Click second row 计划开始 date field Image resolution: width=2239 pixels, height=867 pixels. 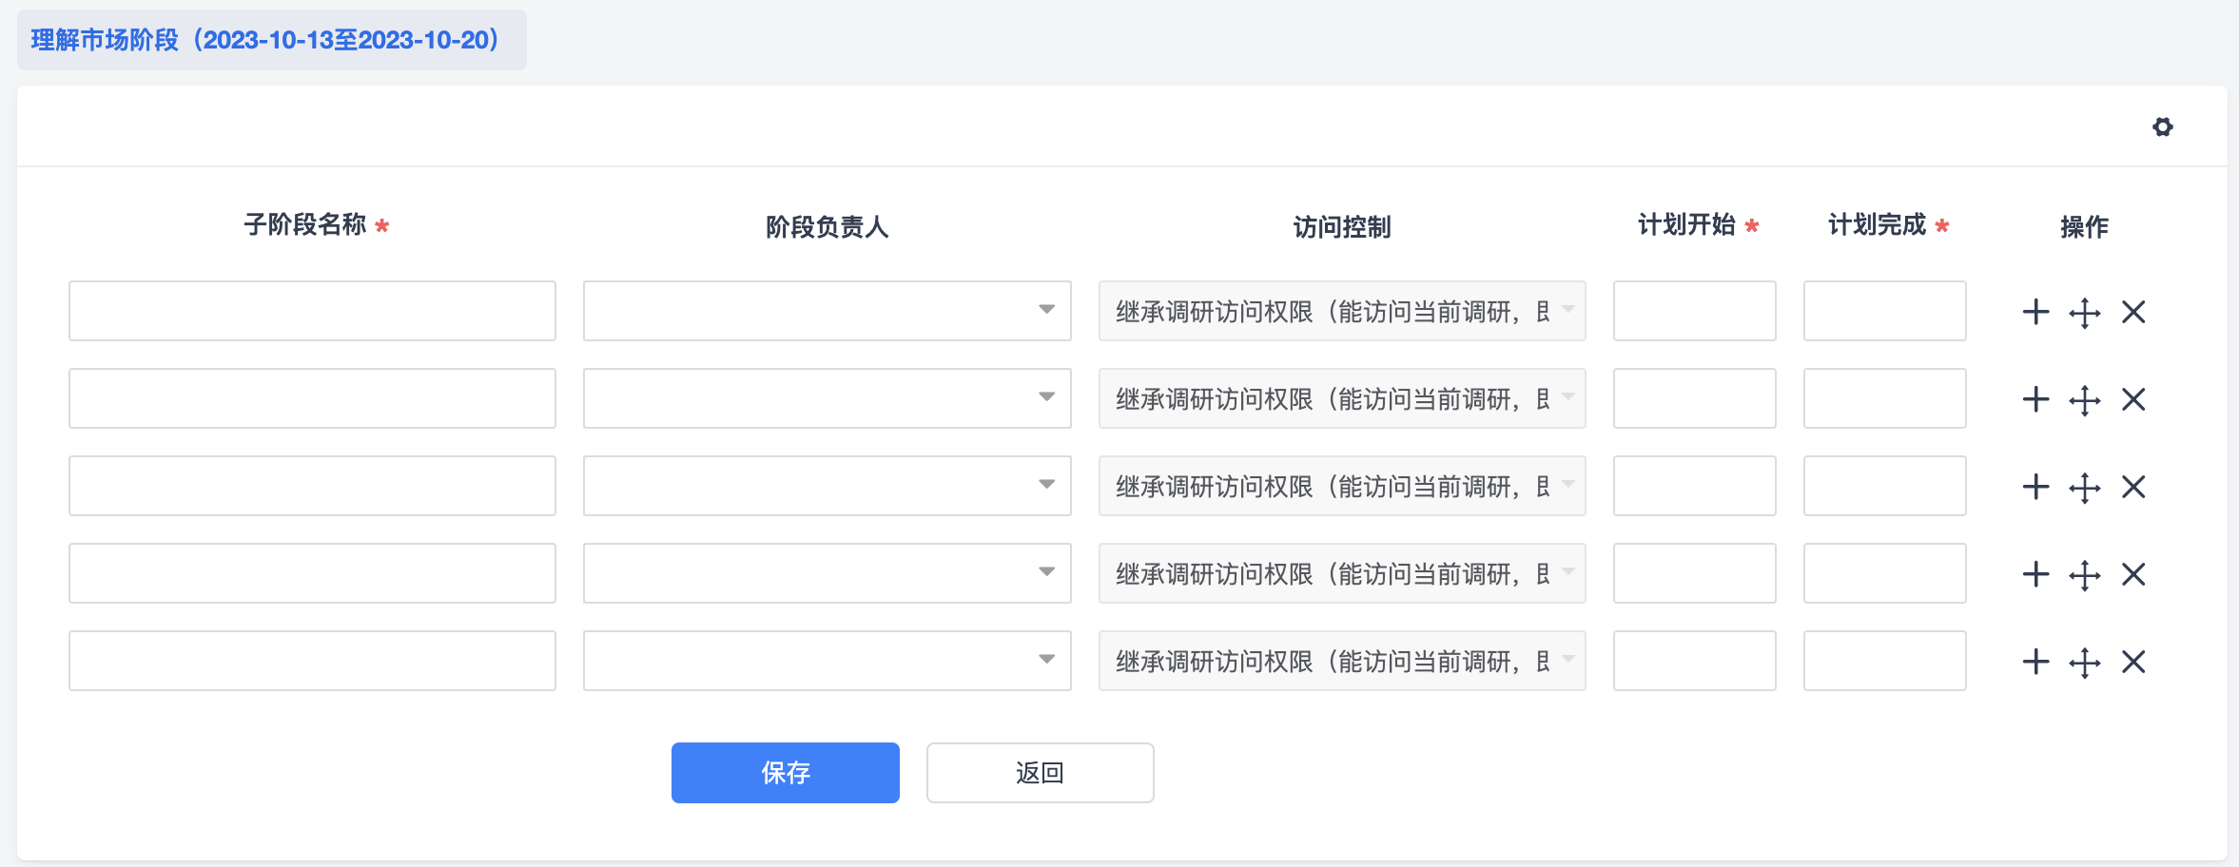1694,398
